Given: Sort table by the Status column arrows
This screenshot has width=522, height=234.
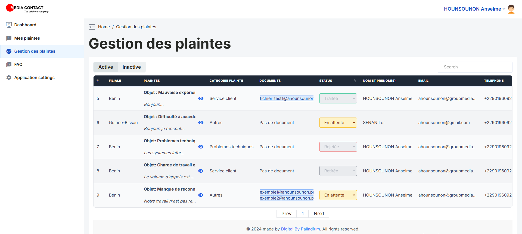Looking at the screenshot, I should click(x=355, y=81).
